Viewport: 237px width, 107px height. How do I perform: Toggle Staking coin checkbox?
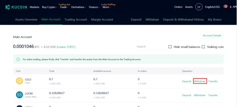[203, 47]
